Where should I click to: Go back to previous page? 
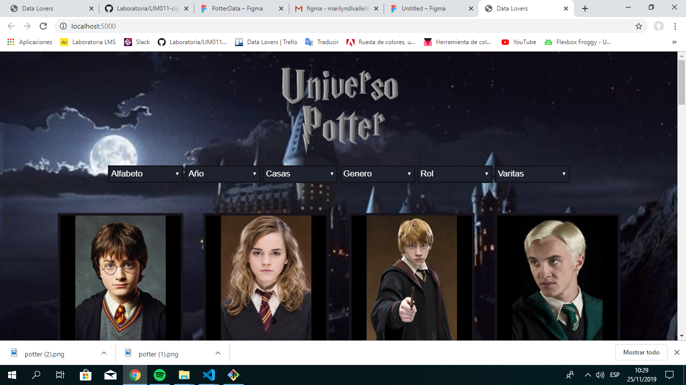(11, 26)
